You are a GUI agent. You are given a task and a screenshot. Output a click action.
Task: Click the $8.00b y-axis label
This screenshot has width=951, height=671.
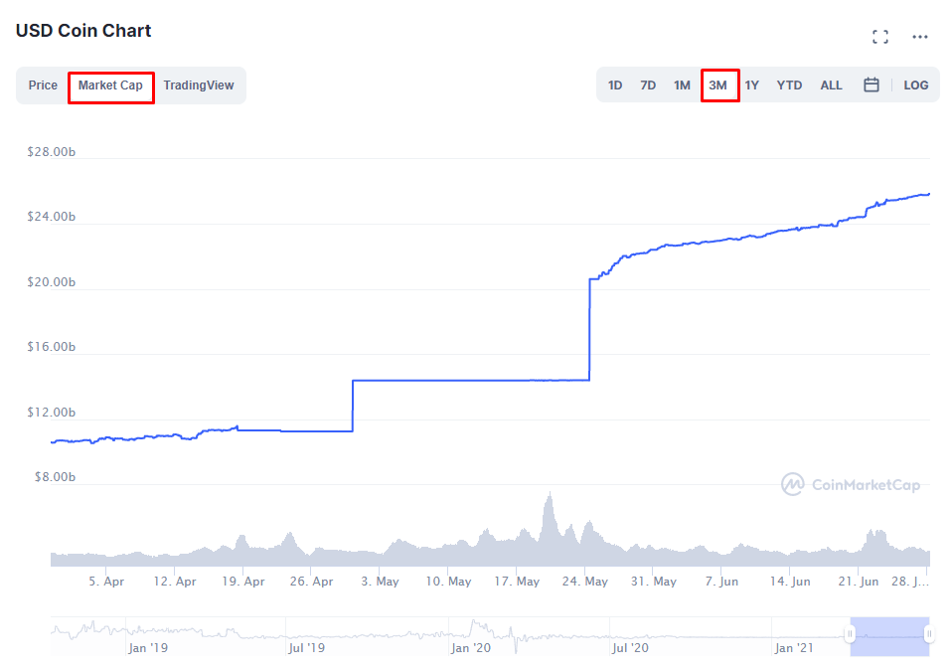click(x=56, y=477)
